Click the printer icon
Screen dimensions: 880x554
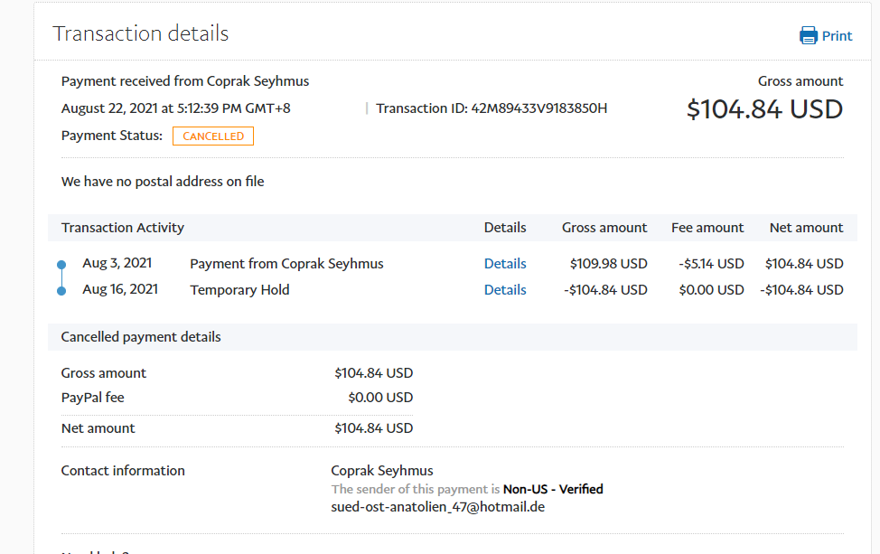pyautogui.click(x=808, y=36)
